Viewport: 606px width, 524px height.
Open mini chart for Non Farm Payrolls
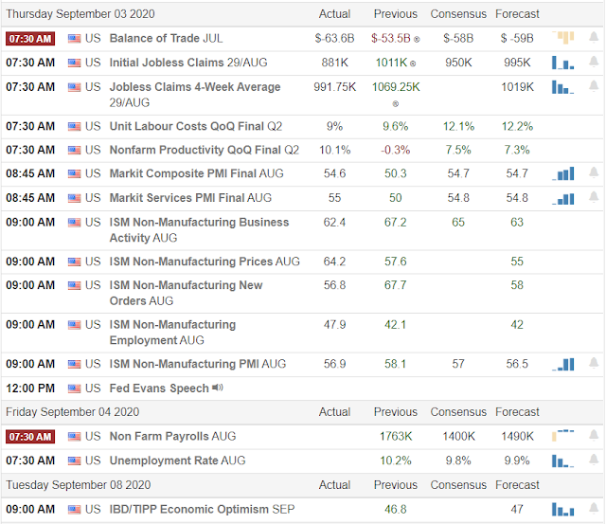pyautogui.click(x=563, y=436)
